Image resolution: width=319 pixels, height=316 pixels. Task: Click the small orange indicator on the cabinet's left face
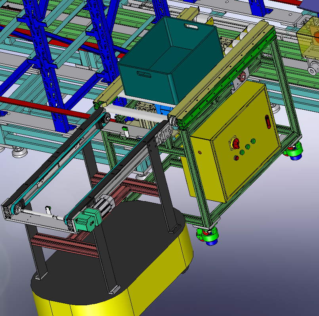(x=200, y=152)
